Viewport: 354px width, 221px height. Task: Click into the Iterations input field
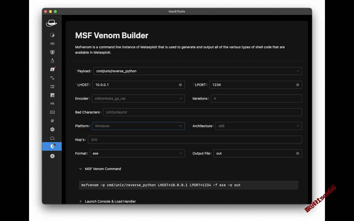coord(256,98)
